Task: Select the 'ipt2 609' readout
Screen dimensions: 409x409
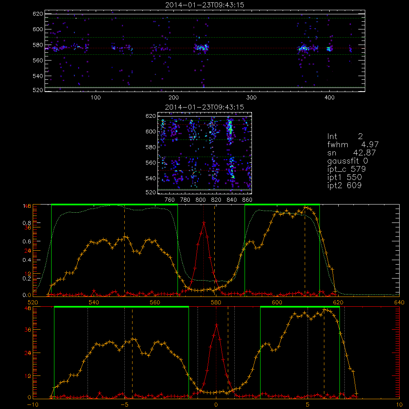Action: pyautogui.click(x=344, y=185)
